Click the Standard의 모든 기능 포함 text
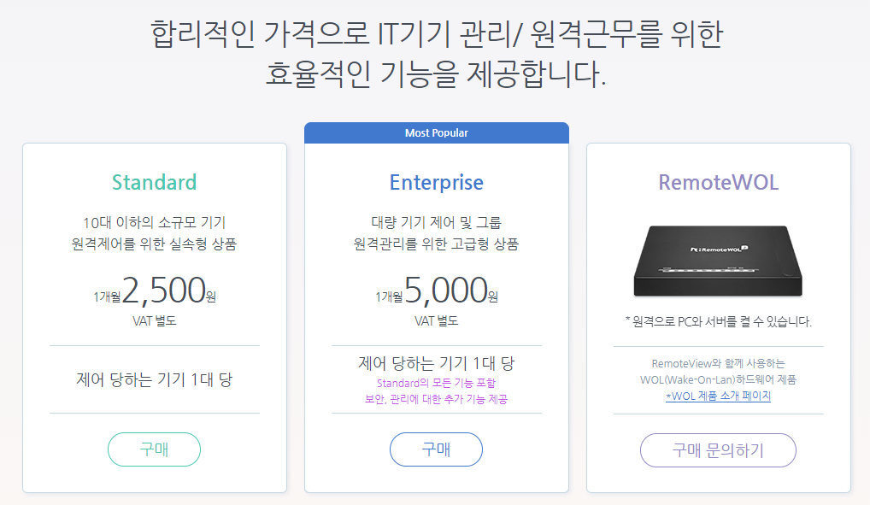Viewport: 870px width, 505px height. [436, 383]
